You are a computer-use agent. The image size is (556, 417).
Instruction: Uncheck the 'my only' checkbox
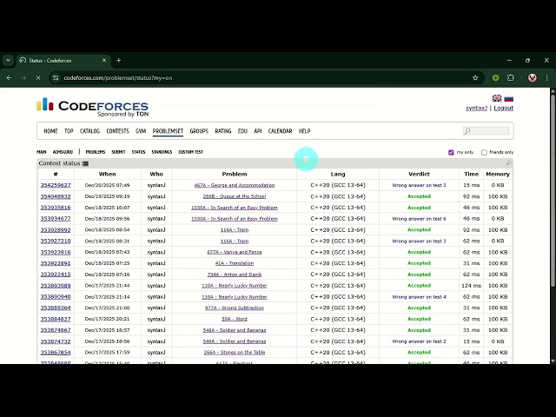[451, 152]
